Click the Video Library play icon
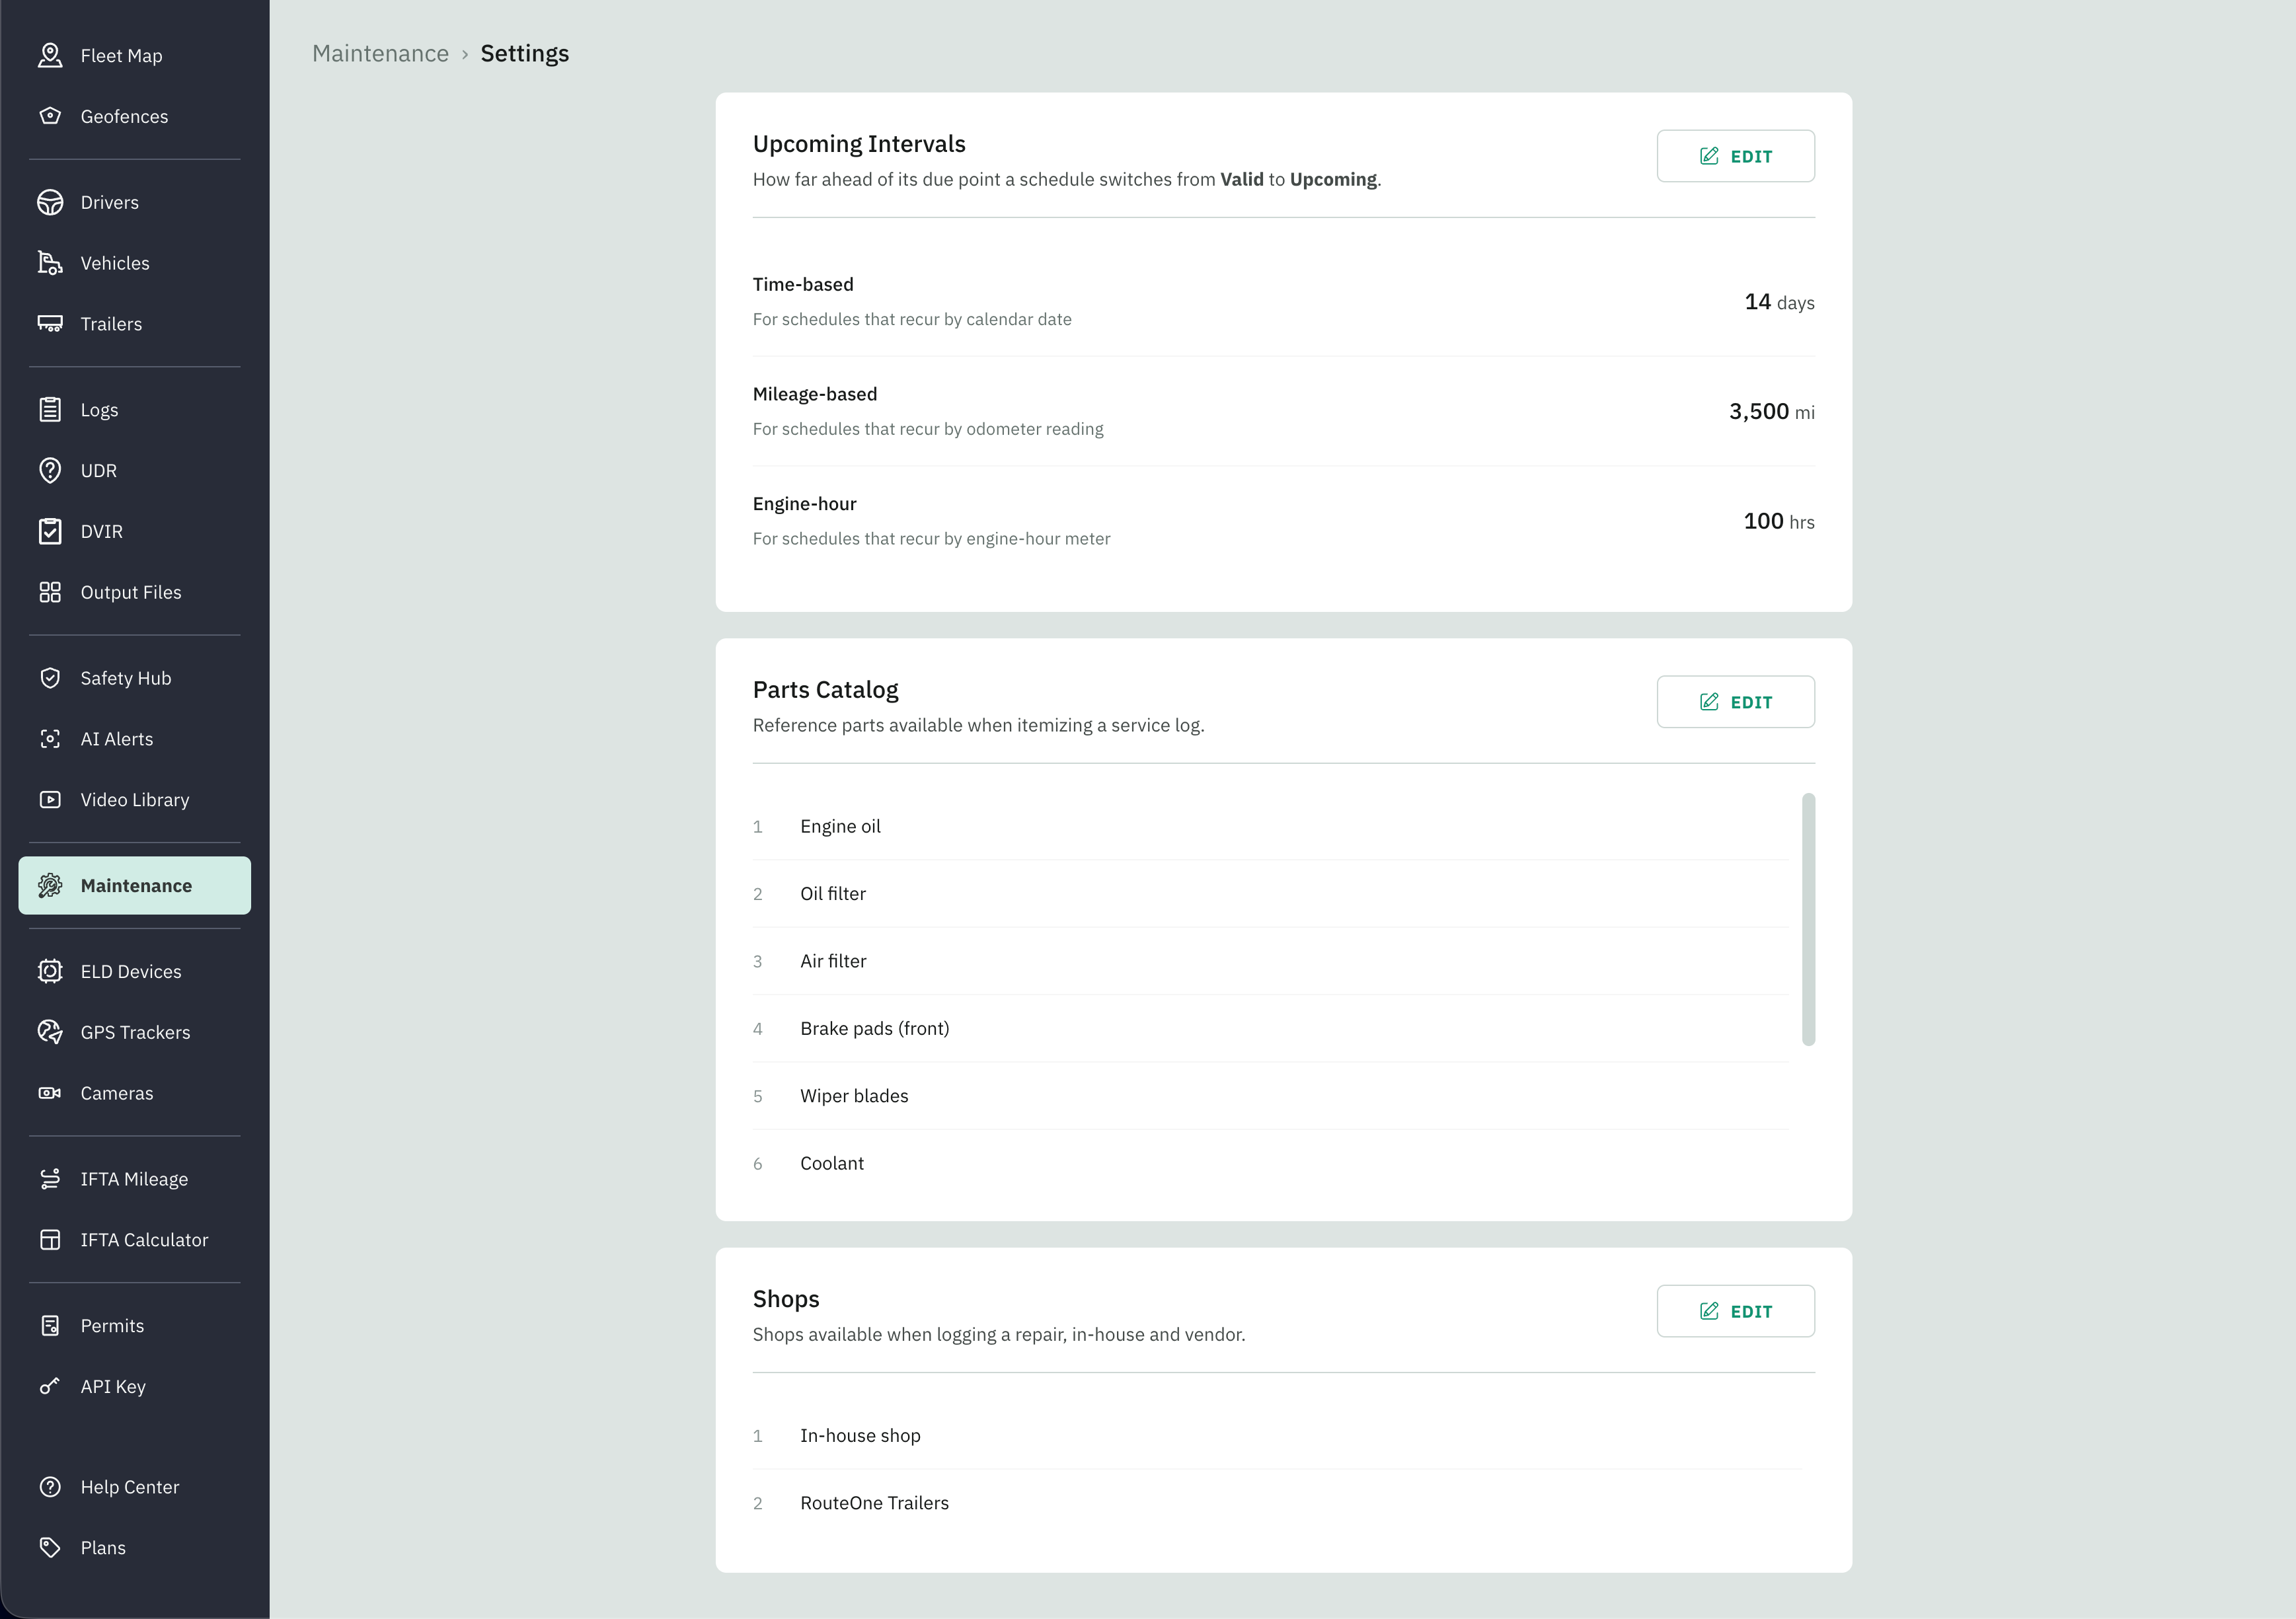 (x=50, y=800)
